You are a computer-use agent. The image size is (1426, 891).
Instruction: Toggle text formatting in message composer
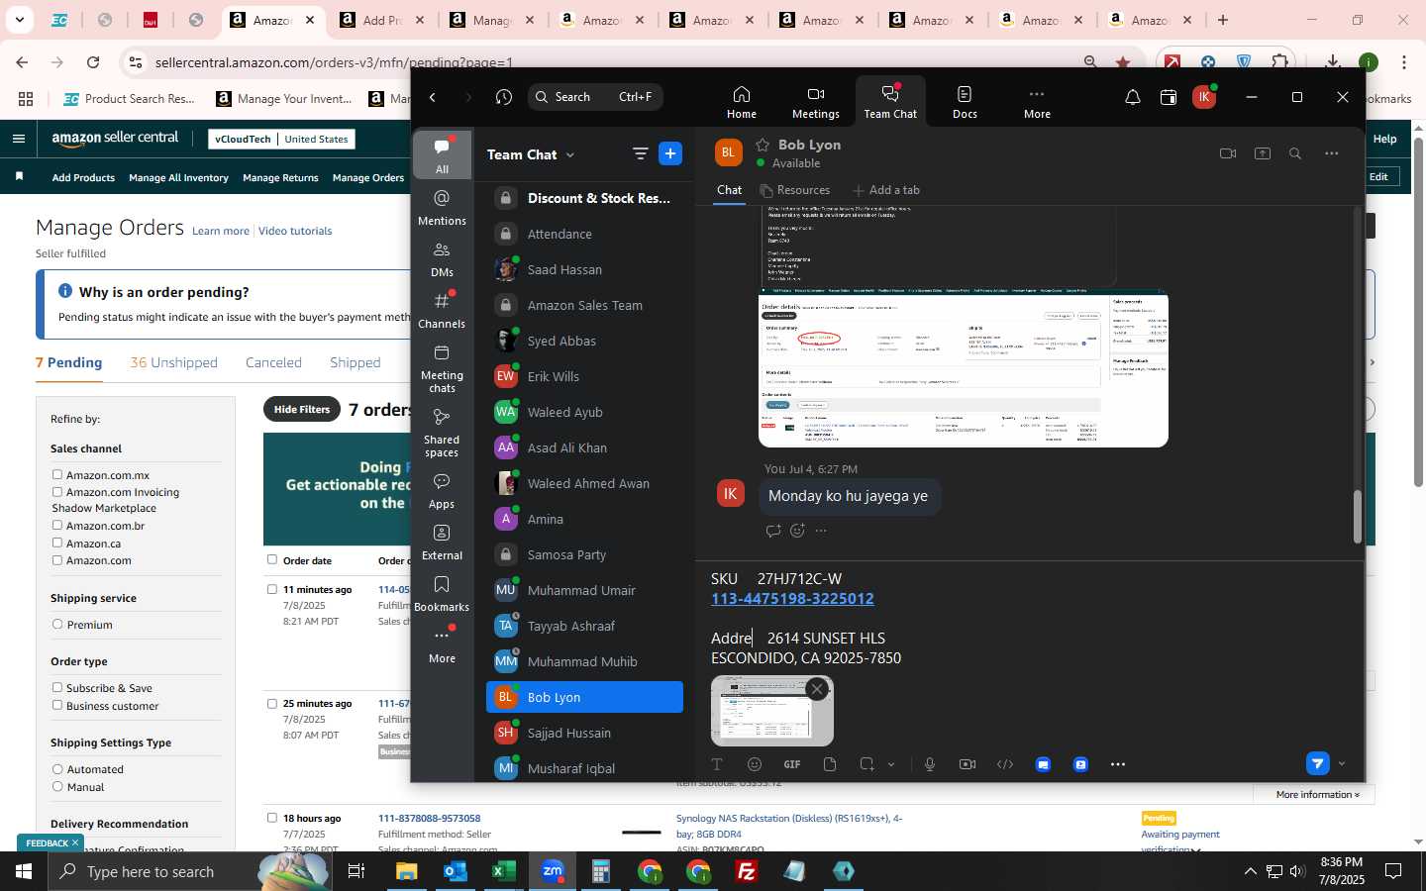click(x=717, y=764)
